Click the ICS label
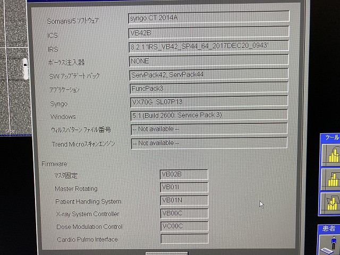 pyautogui.click(x=53, y=35)
